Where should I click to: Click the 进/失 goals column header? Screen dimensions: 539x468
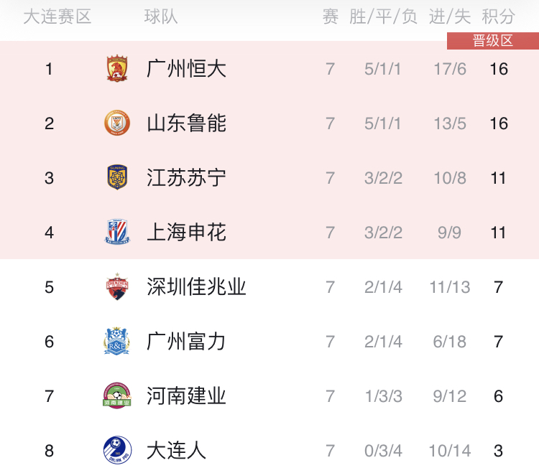(x=450, y=17)
